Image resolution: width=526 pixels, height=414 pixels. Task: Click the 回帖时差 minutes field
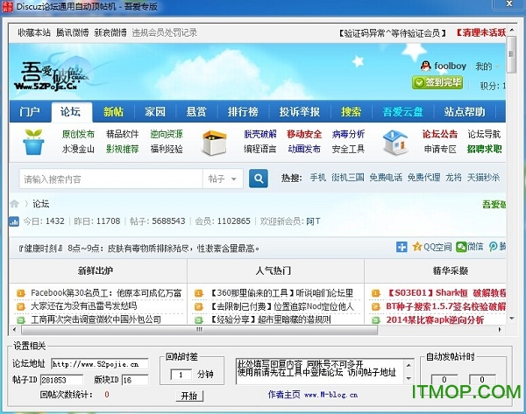coord(181,375)
